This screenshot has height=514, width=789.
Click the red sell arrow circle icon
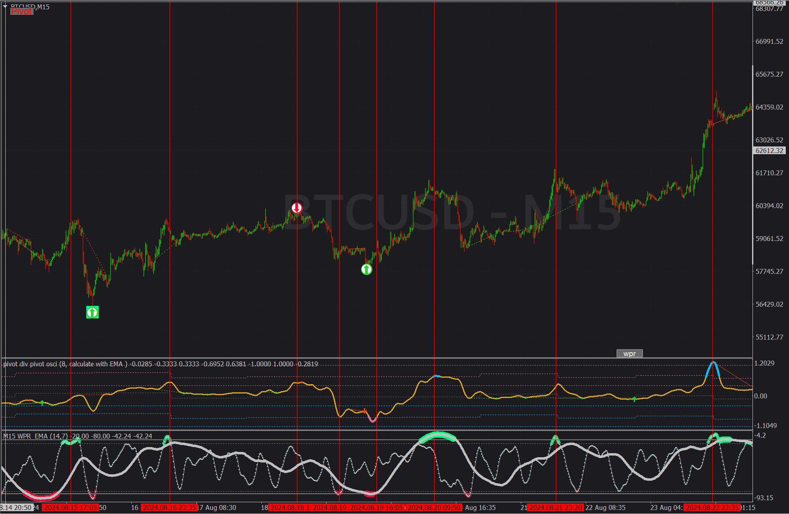297,208
